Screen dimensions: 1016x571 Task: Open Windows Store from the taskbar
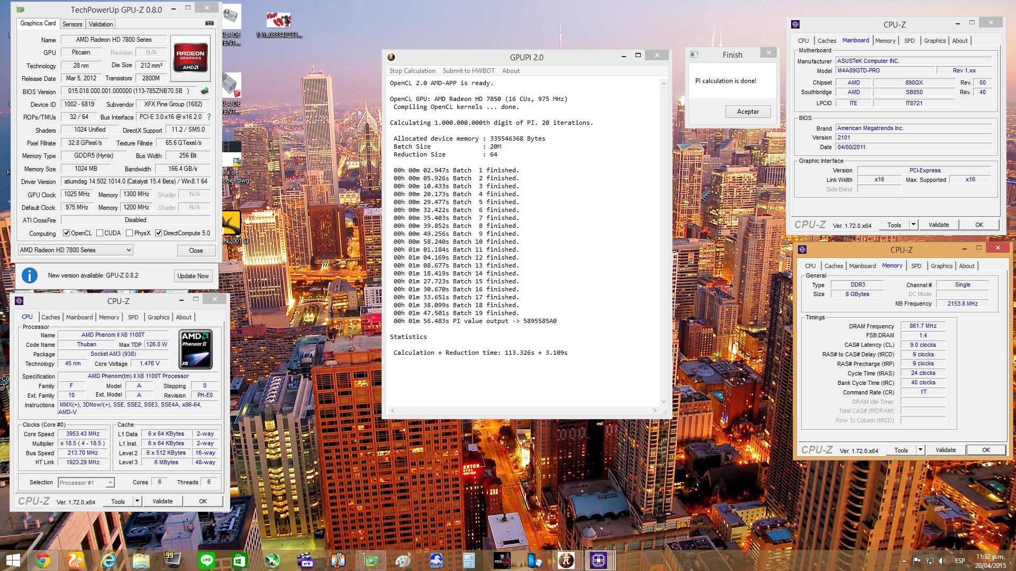point(240,560)
